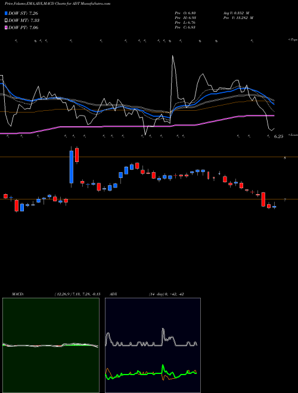The height and width of the screenshot is (393, 298).
Task: Click the chart title mentioning MunafaSutra.com
Action: click(x=58, y=4)
